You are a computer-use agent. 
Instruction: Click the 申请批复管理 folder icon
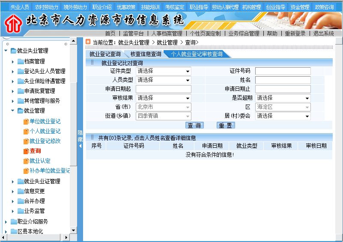point(21,91)
